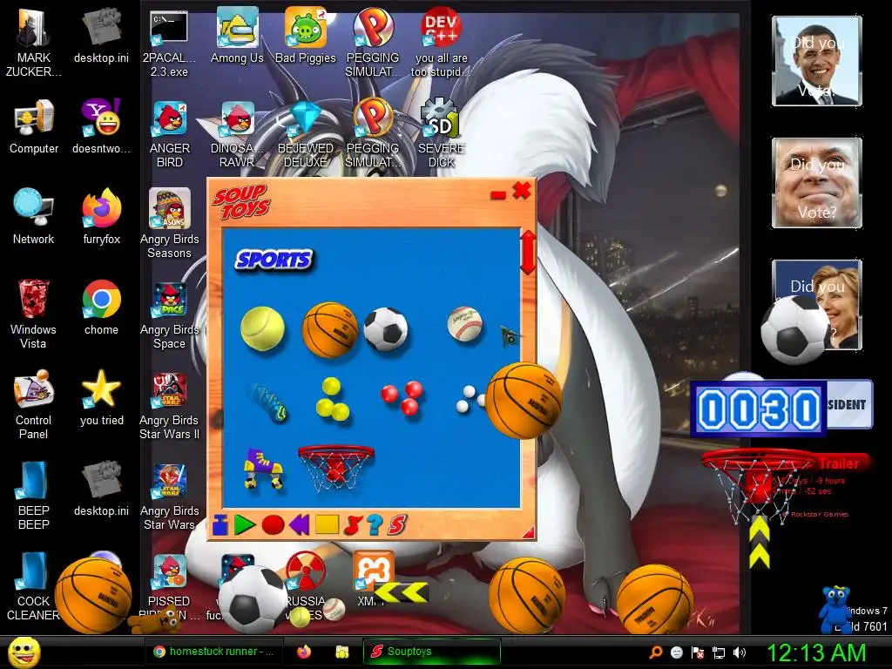Select the furryfox desktop icon
This screenshot has height=669, width=892.
(101, 217)
